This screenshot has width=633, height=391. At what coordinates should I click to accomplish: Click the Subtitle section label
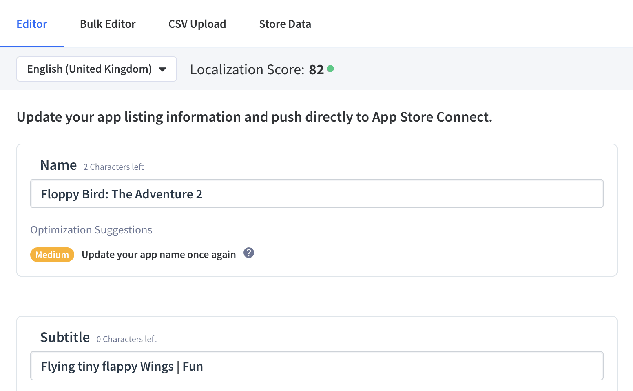coord(65,338)
